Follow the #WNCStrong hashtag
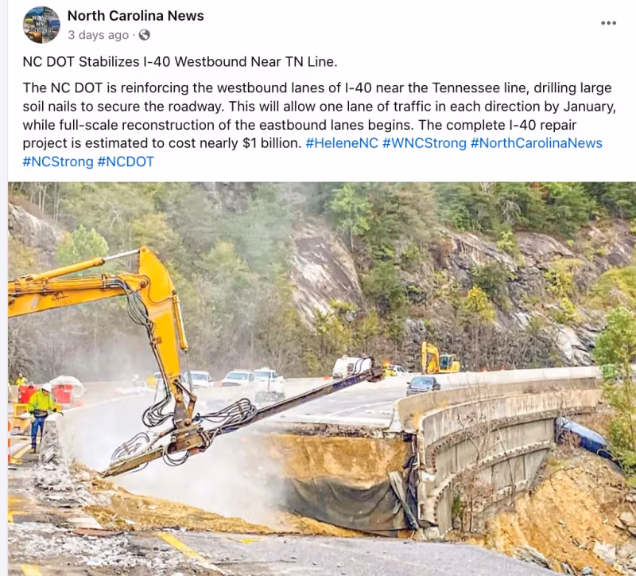This screenshot has width=636, height=576. click(425, 143)
